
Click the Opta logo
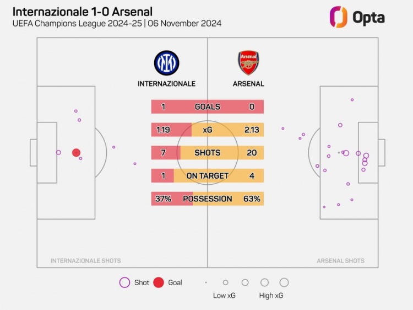pos(357,17)
